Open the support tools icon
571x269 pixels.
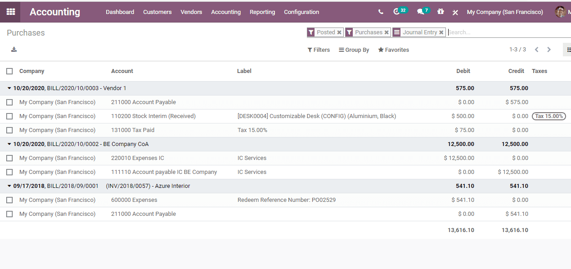point(455,13)
